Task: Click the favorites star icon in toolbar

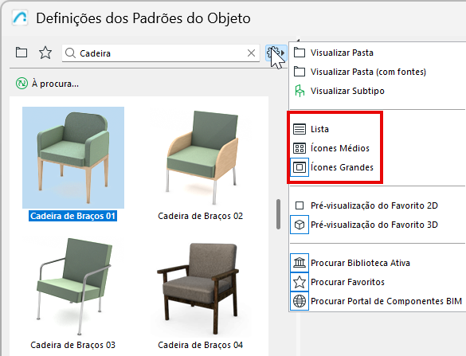Action: 45,53
